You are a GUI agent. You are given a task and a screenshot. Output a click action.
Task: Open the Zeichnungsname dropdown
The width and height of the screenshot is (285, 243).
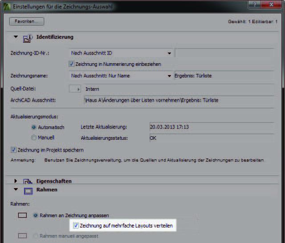121,76
